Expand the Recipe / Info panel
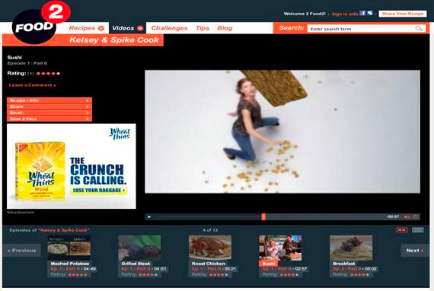434x291 pixels. click(49, 100)
